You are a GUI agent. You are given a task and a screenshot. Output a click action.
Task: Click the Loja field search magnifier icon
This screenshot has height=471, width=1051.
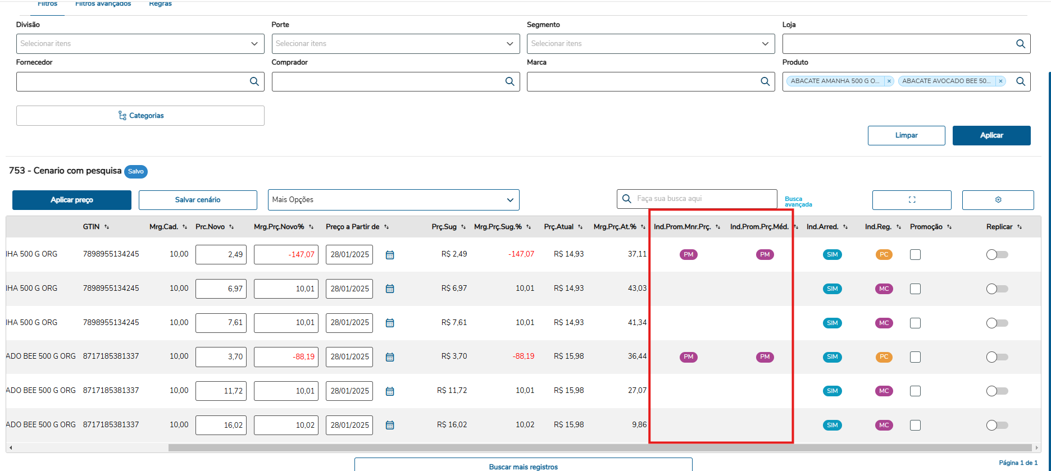(x=1021, y=44)
